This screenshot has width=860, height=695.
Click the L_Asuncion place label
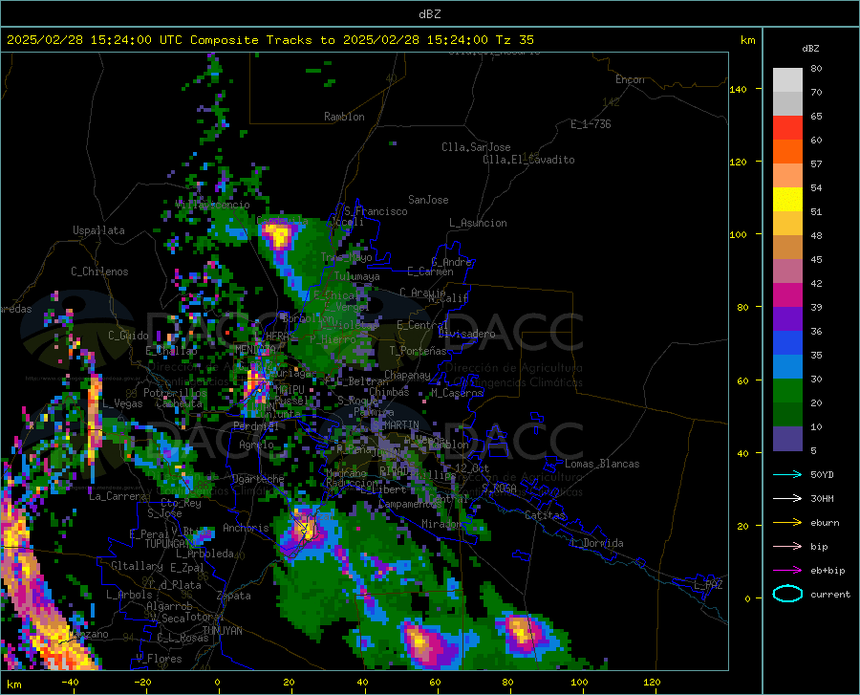pos(478,223)
